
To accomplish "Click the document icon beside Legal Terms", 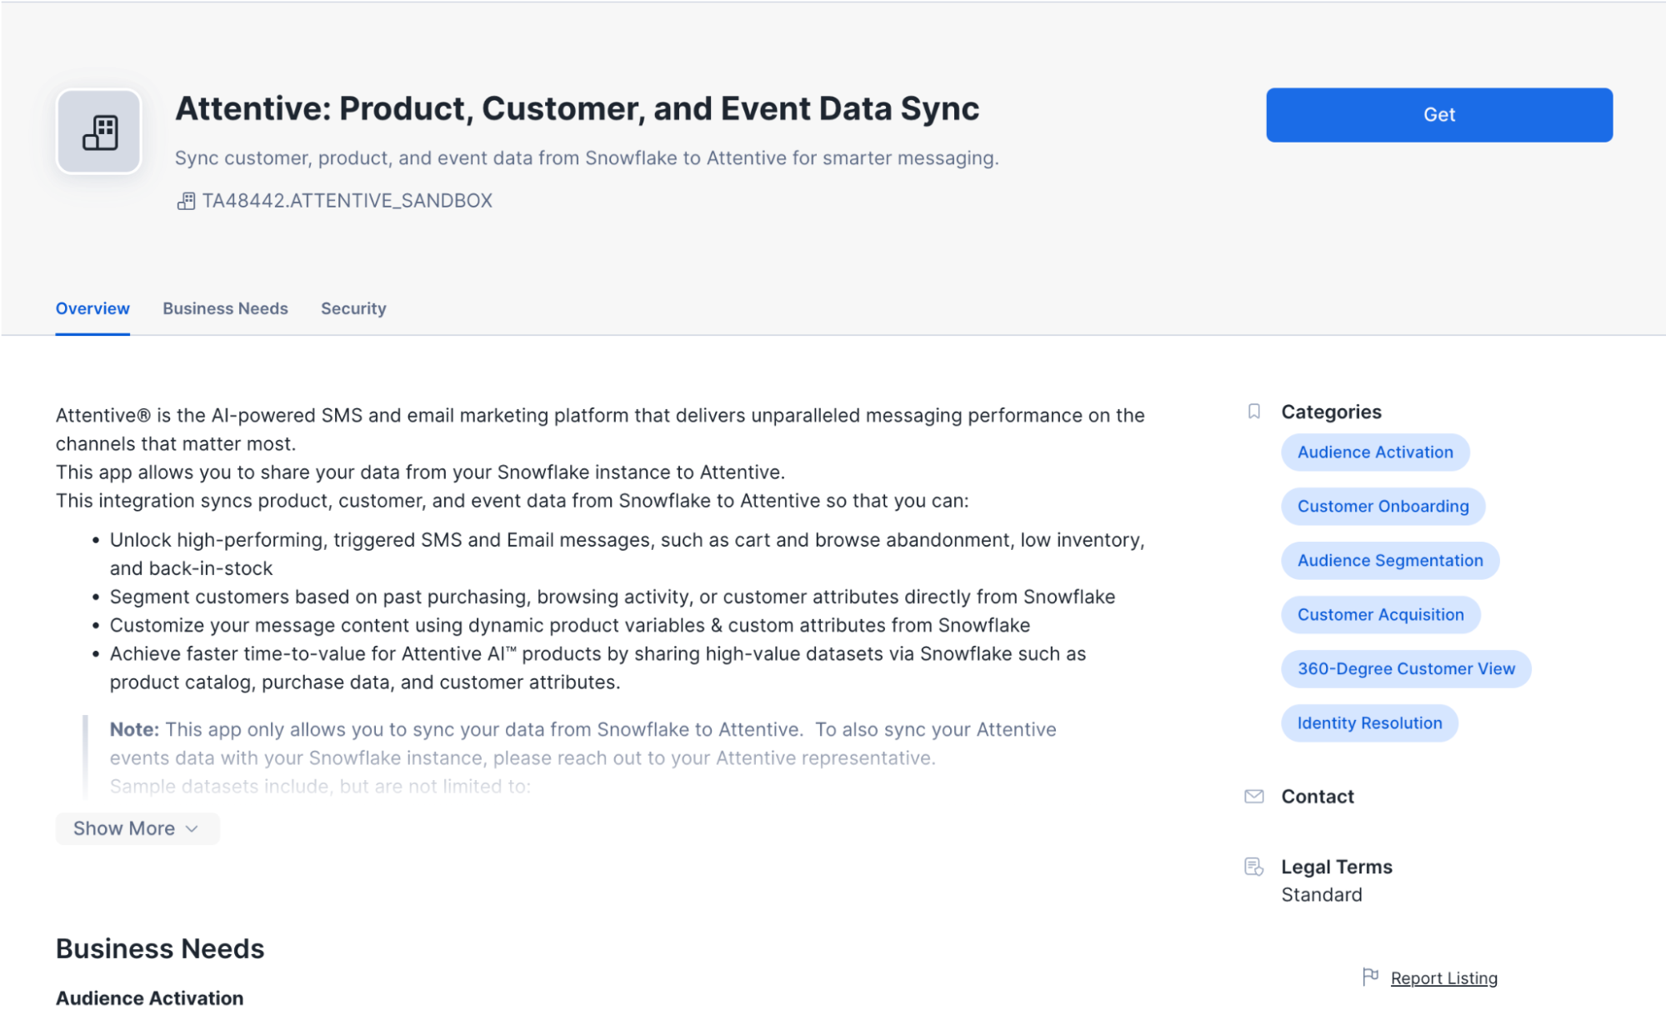I will [1253, 867].
